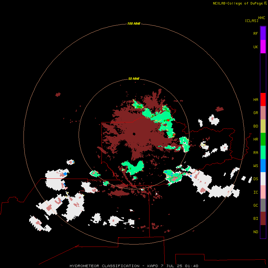Screen dimensions: 268x268
Task: Click the DS legend label
Action: tap(255, 179)
